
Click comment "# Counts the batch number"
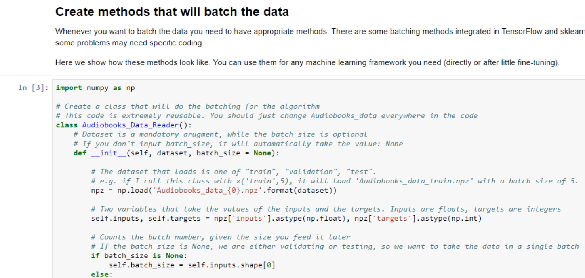click(x=221, y=237)
